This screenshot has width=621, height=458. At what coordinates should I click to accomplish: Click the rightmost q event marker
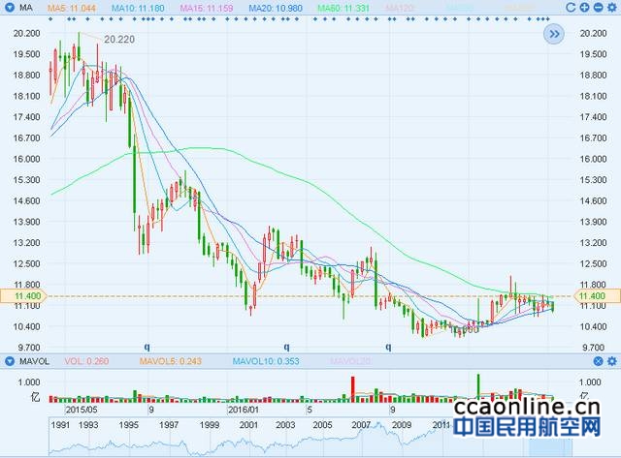click(x=388, y=346)
